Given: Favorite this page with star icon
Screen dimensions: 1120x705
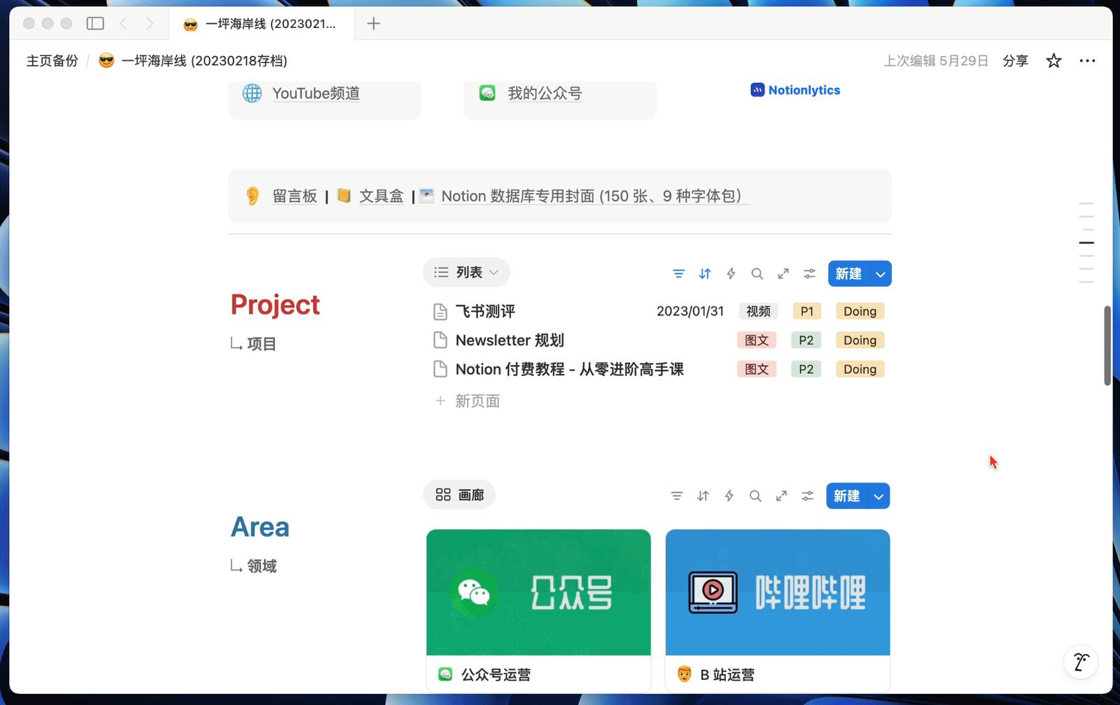Looking at the screenshot, I should pyautogui.click(x=1053, y=61).
